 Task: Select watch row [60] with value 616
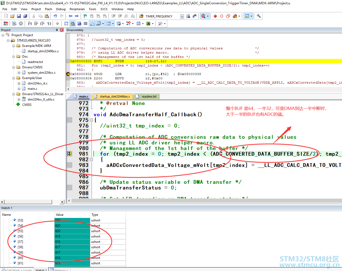pos(63,258)
